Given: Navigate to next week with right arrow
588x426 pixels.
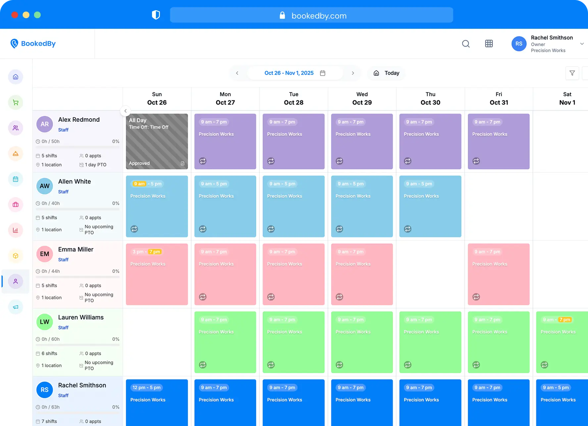Looking at the screenshot, I should tap(353, 73).
